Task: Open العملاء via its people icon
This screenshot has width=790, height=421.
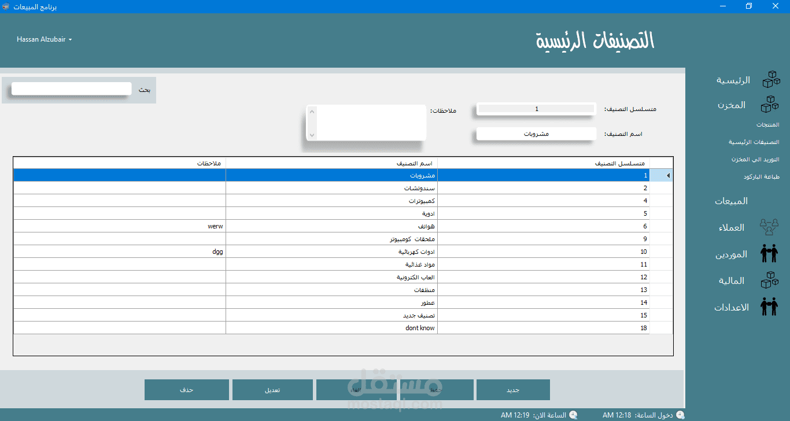Action: [769, 227]
